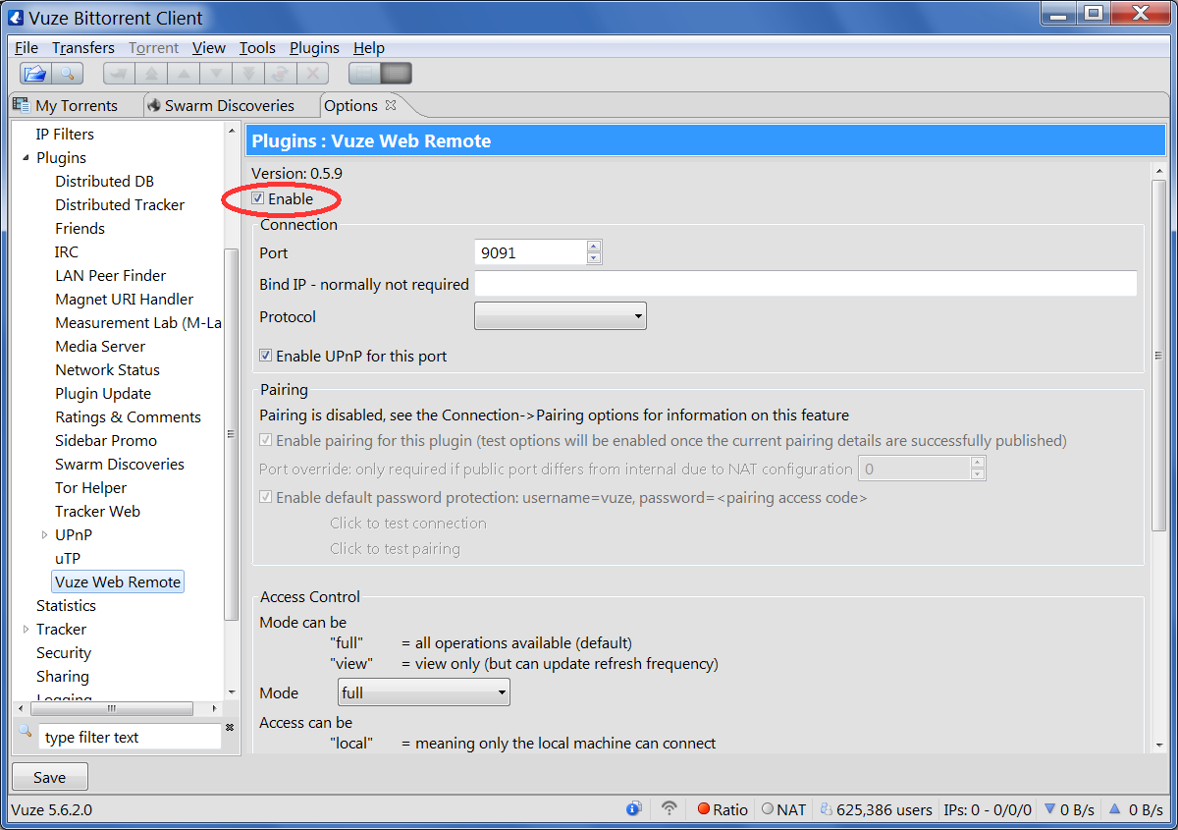
Task: Click the magnifier search toolbar icon
Action: (x=67, y=73)
